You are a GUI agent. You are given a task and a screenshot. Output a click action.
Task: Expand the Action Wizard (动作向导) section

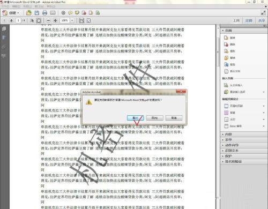pos(244,145)
